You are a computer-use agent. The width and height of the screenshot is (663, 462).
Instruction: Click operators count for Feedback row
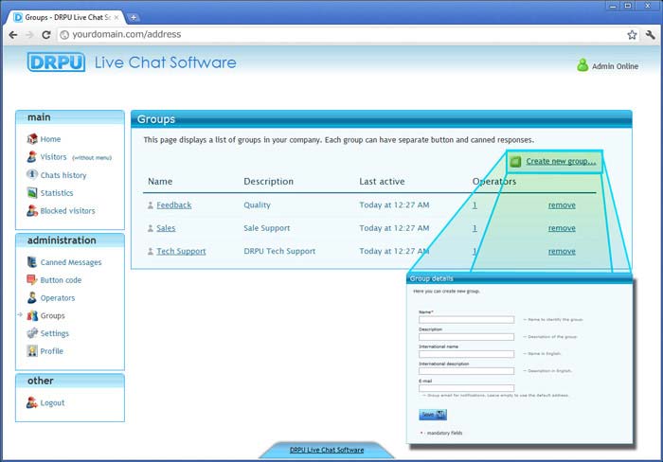coord(475,205)
